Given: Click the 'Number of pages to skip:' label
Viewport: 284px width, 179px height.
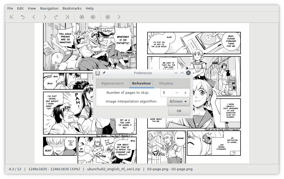Looking at the screenshot, I should click(x=128, y=93).
